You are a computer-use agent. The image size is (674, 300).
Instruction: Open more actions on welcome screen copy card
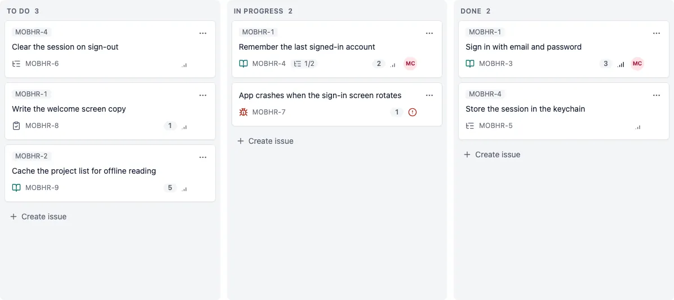click(203, 95)
